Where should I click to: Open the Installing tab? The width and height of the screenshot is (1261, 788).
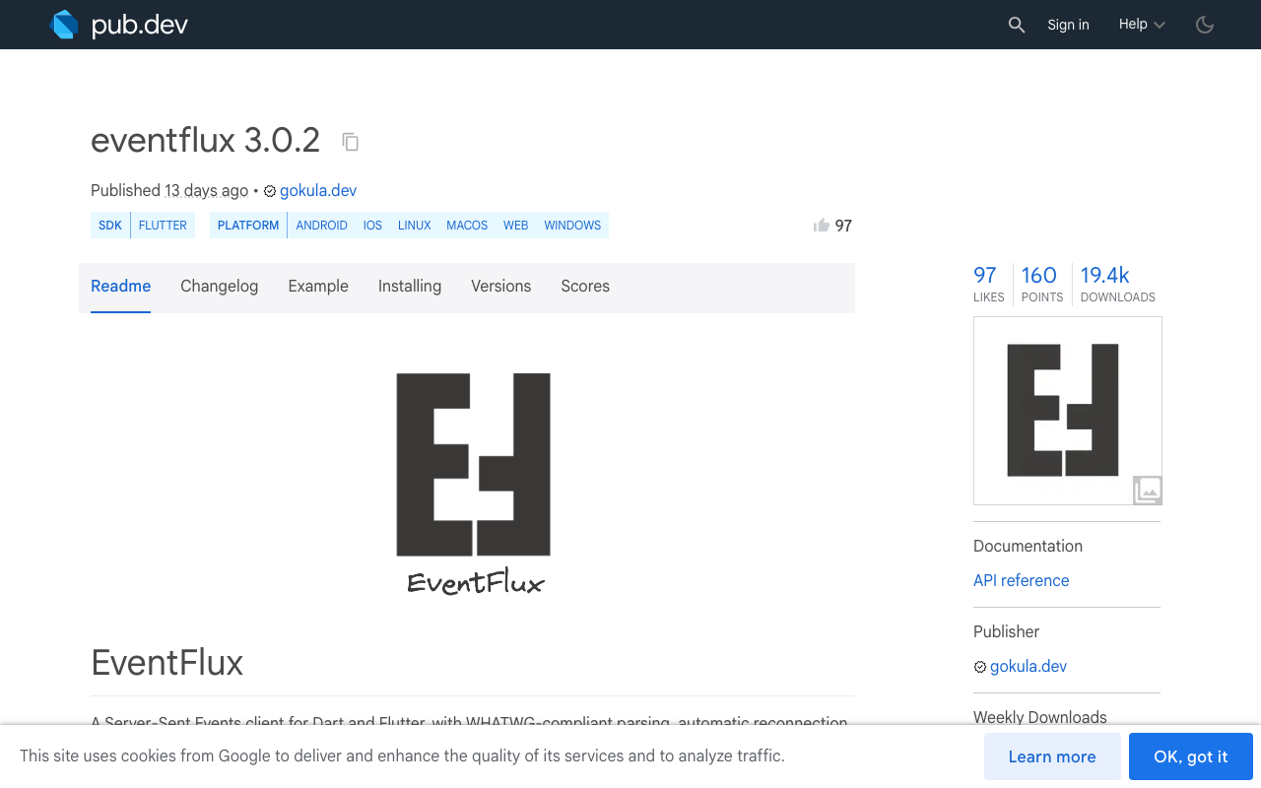(410, 287)
